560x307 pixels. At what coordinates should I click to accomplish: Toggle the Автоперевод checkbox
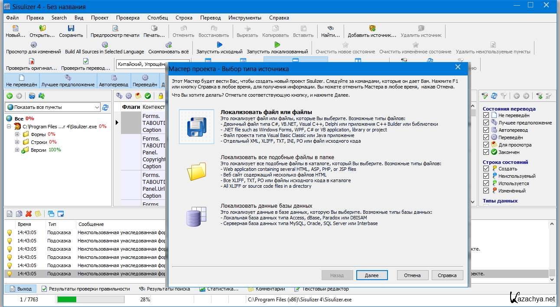pyautogui.click(x=486, y=130)
